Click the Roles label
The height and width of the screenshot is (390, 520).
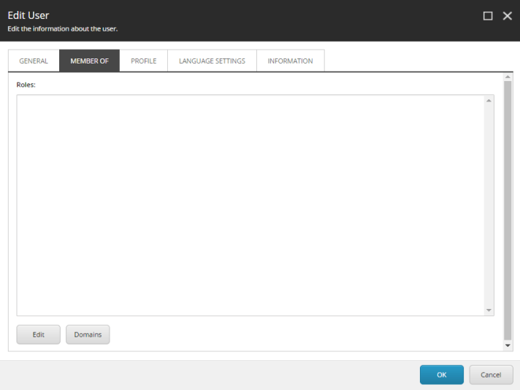(26, 85)
